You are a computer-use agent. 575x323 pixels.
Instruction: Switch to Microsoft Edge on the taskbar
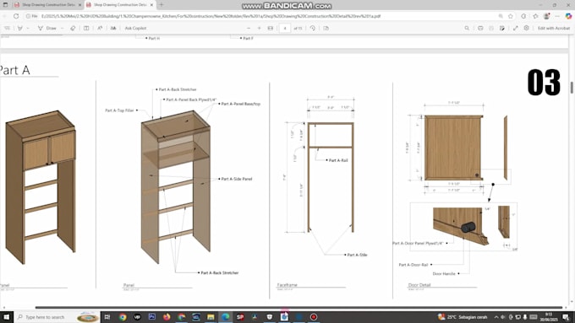pos(225,317)
